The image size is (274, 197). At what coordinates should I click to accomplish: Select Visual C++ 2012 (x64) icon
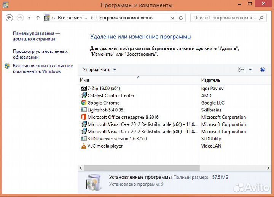click(84, 124)
